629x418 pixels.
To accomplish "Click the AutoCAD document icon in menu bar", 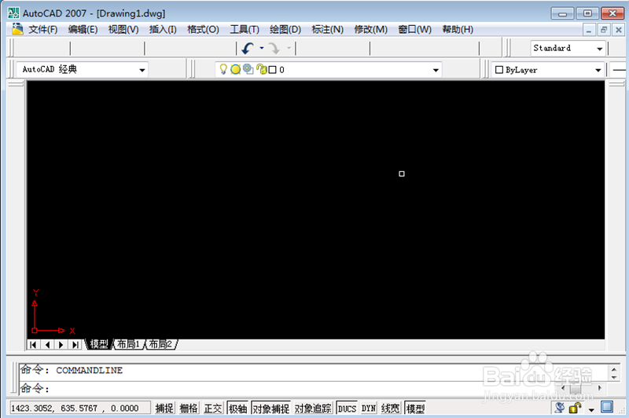I will pyautogui.click(x=17, y=29).
